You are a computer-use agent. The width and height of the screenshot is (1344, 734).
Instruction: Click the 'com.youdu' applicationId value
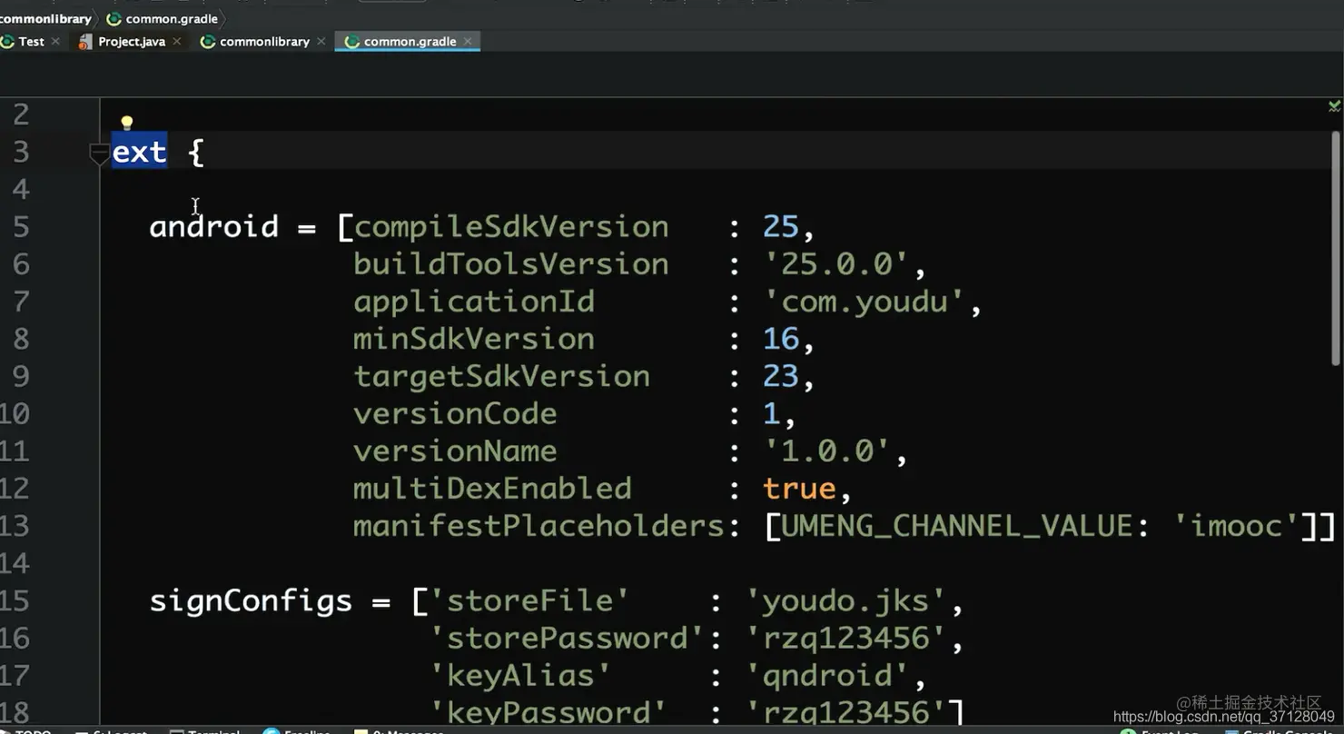864,302
